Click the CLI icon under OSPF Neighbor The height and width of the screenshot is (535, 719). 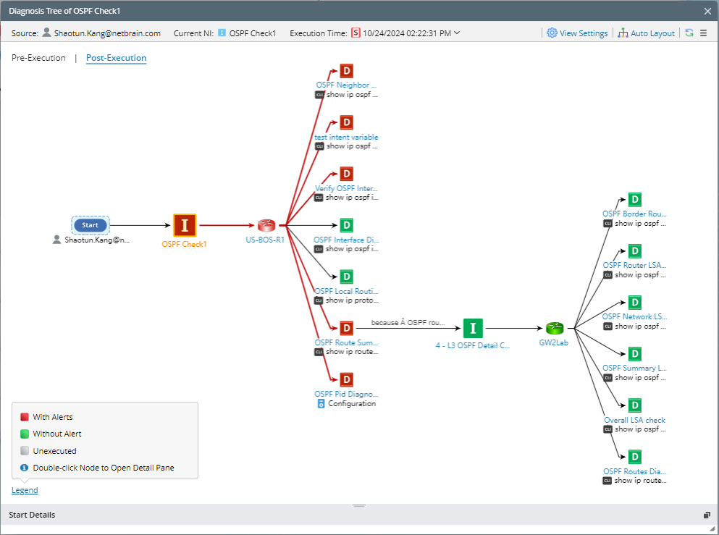[x=319, y=95]
